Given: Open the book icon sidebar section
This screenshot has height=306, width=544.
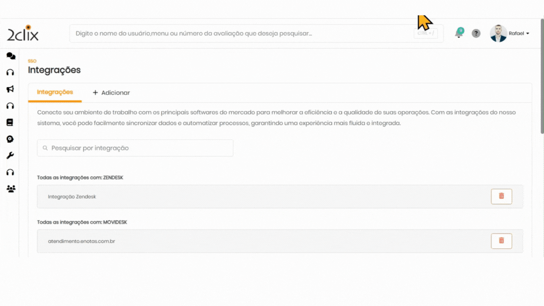Looking at the screenshot, I should point(10,122).
